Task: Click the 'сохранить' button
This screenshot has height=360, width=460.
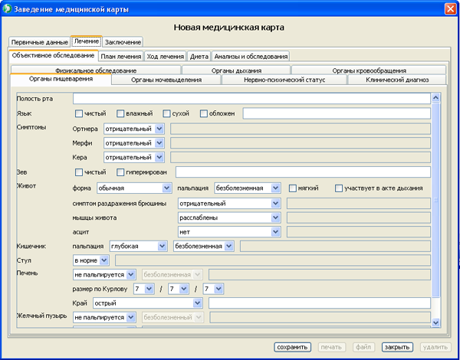Action: coord(292,347)
